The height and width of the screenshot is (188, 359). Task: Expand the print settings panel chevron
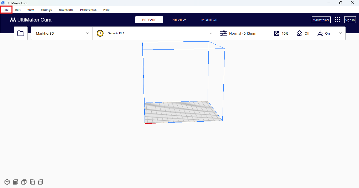[341, 33]
